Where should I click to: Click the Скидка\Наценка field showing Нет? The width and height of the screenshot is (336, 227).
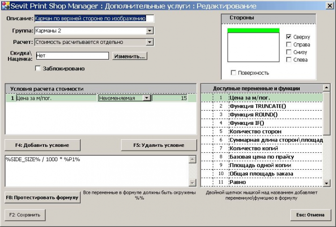tap(73, 56)
